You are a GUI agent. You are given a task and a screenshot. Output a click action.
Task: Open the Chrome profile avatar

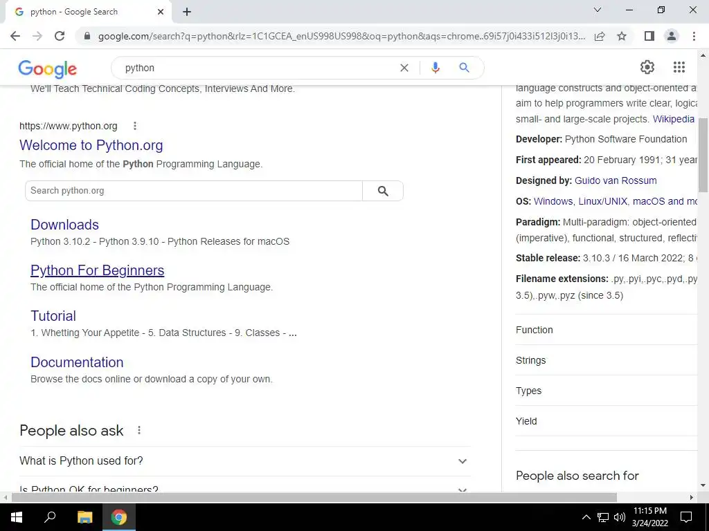[x=672, y=36]
